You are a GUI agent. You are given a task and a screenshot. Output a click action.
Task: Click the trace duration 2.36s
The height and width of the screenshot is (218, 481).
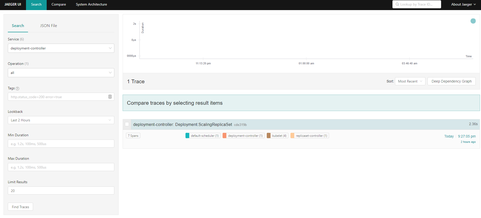click(473, 124)
